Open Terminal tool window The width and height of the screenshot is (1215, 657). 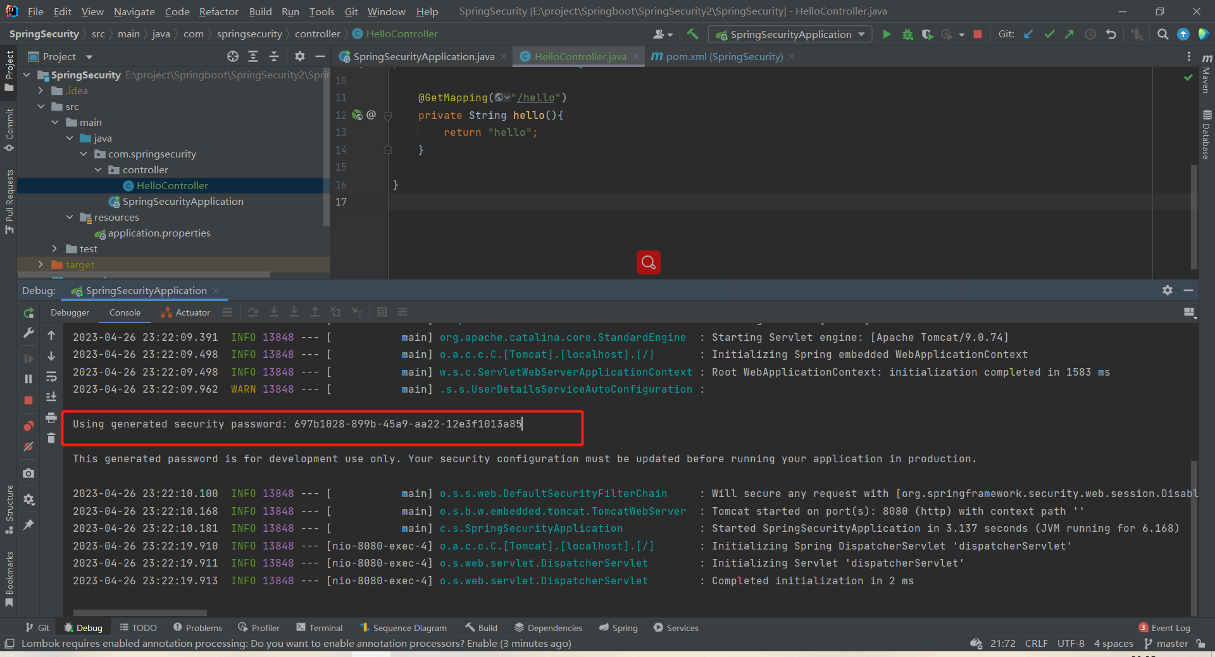[319, 627]
